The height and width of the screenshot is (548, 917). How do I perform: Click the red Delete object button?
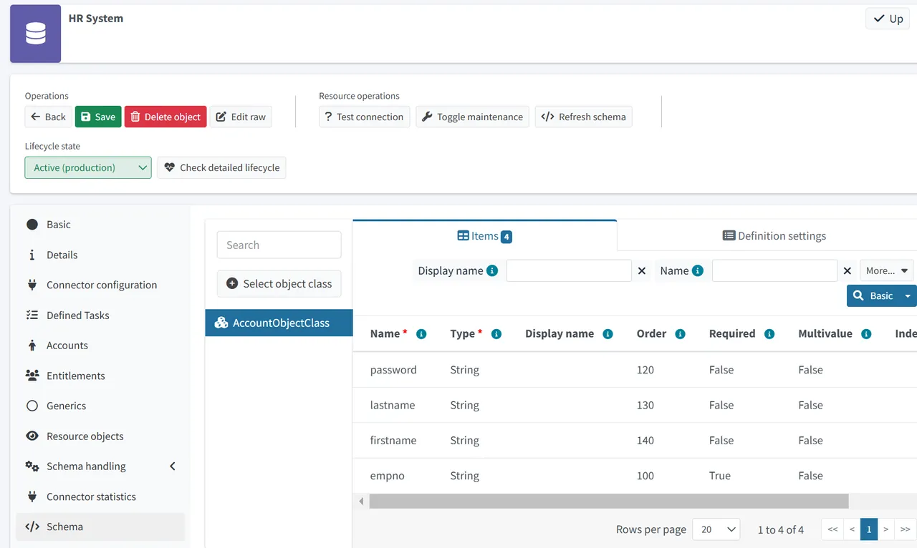click(x=165, y=117)
